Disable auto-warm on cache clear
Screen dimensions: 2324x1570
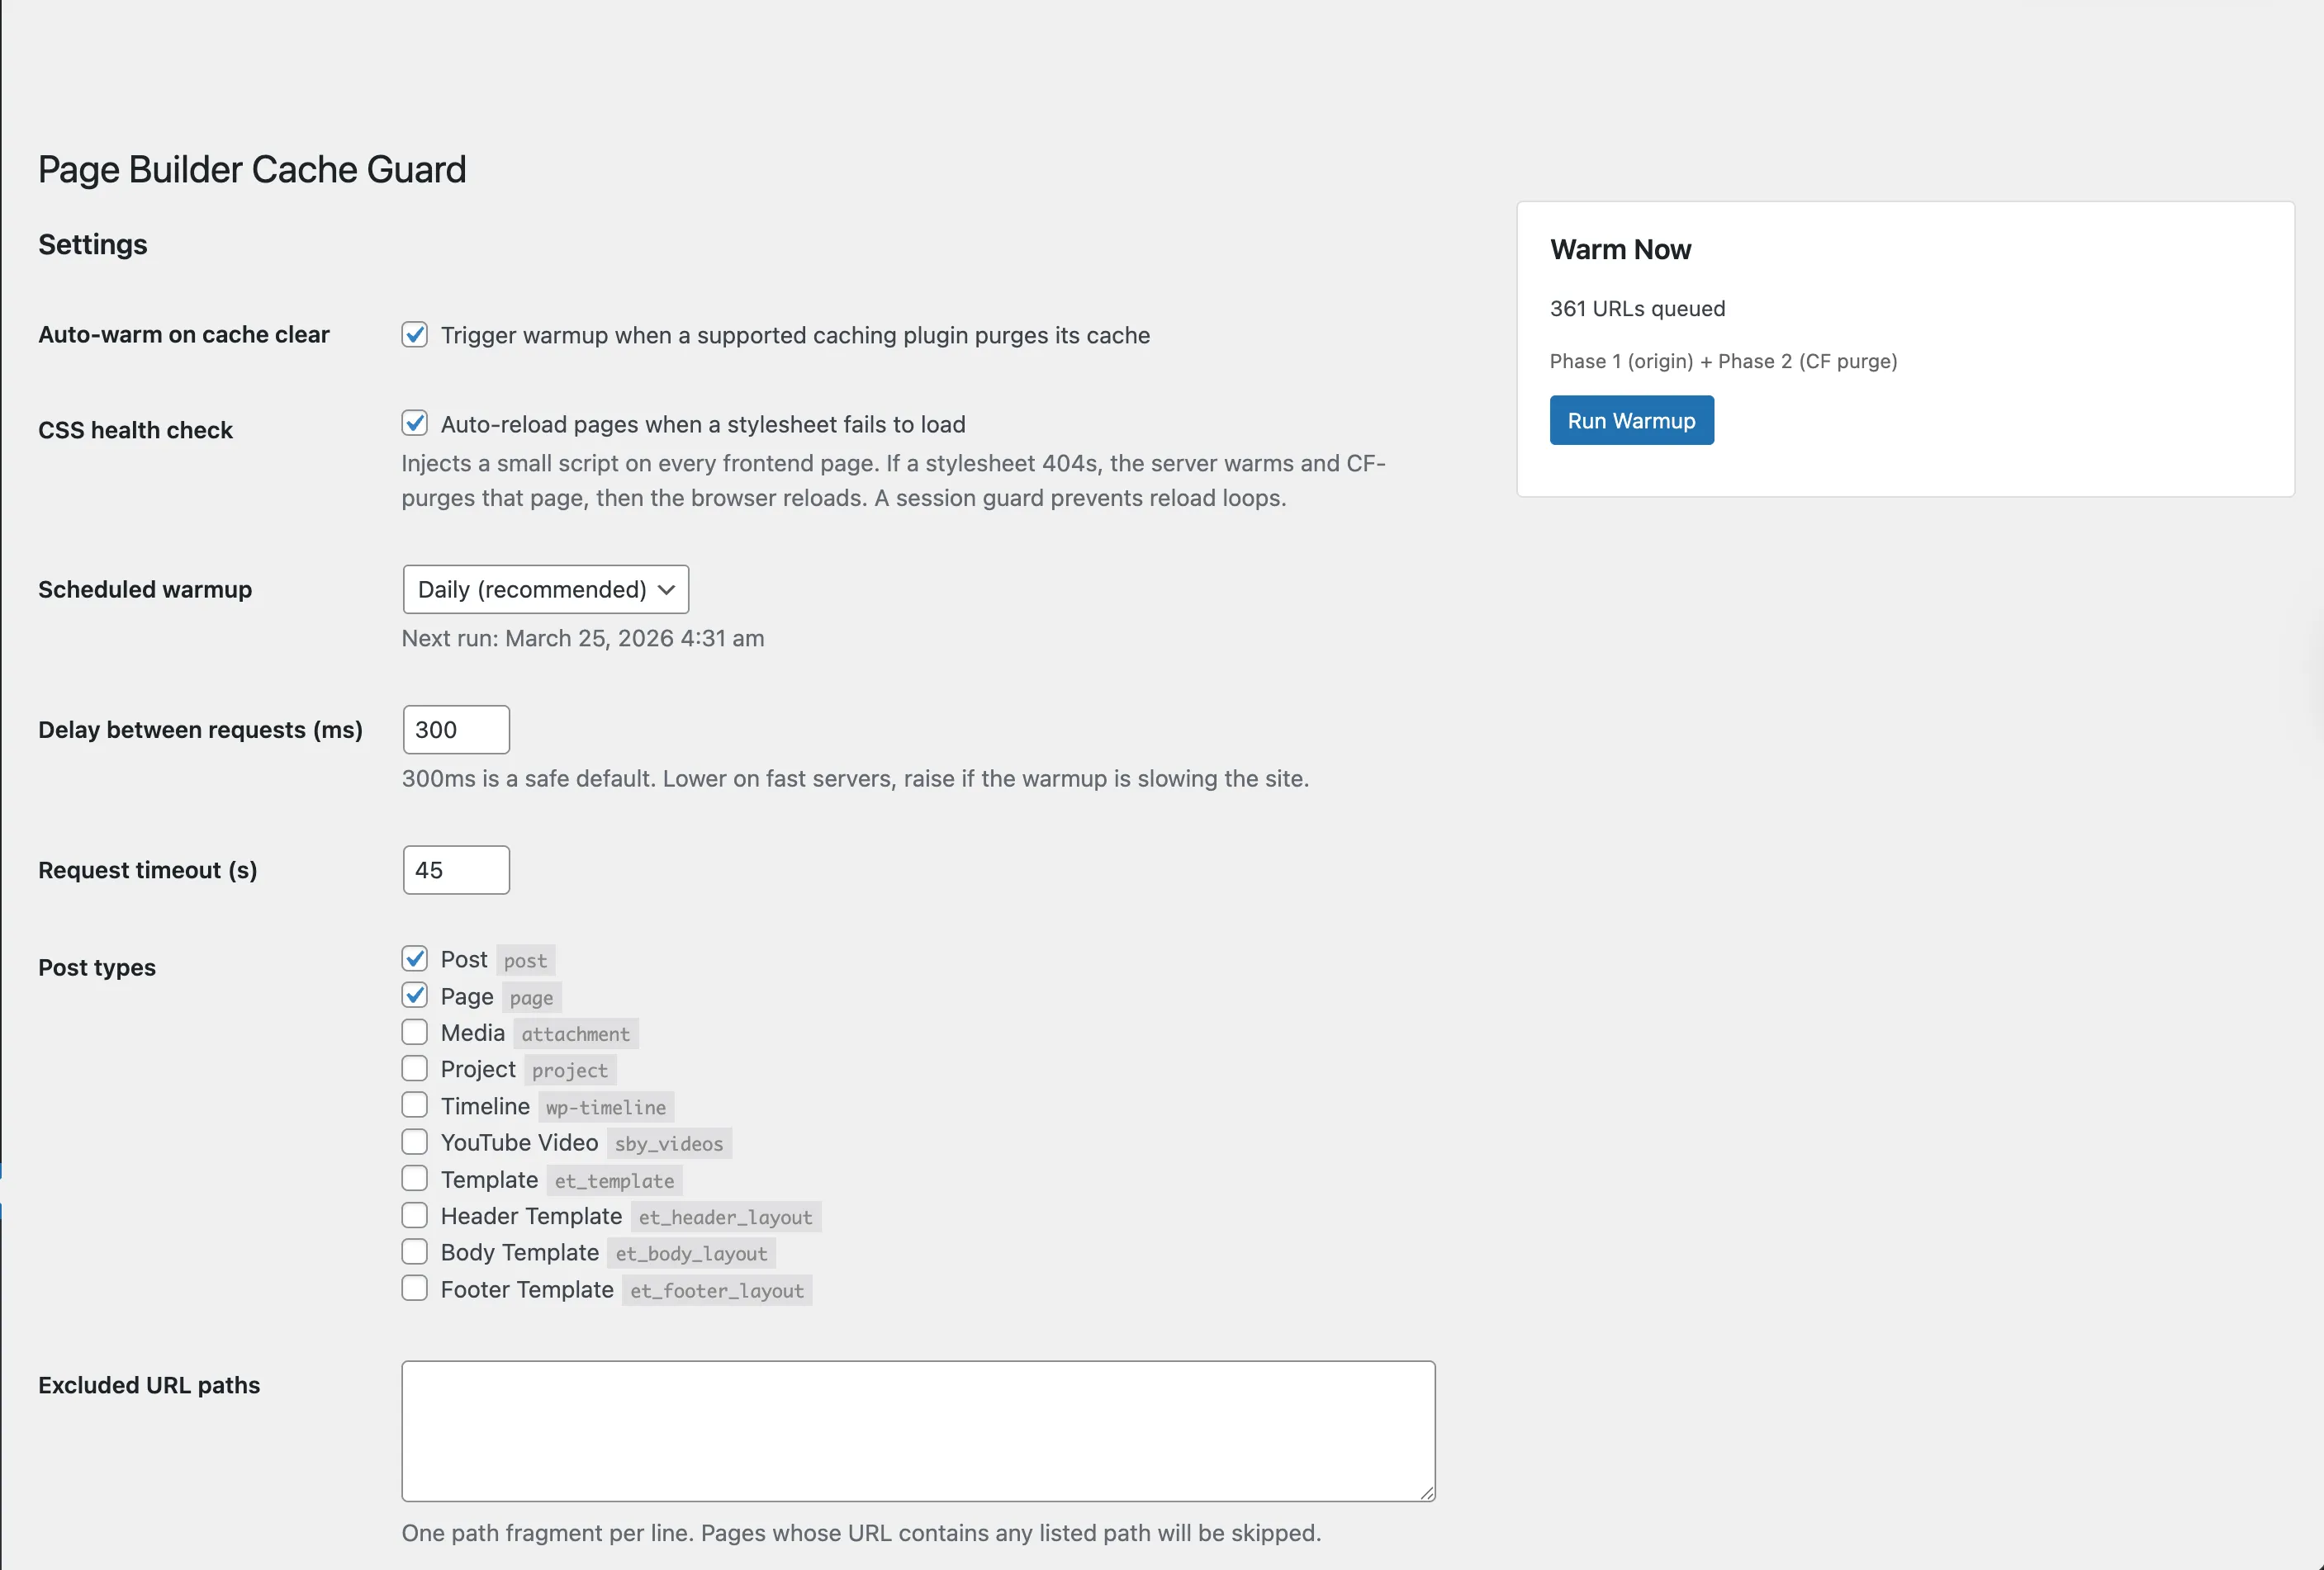coord(414,335)
